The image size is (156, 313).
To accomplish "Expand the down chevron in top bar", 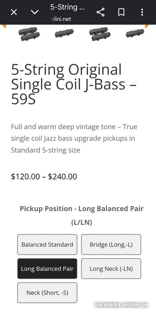I will pyautogui.click(x=34, y=13).
